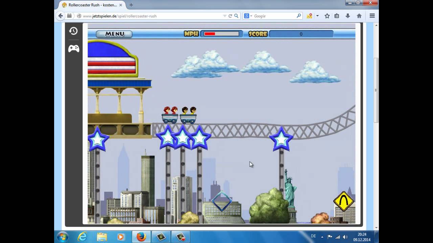Click the magnifier icon in address bar
This screenshot has width=433, height=243.
(x=236, y=16)
